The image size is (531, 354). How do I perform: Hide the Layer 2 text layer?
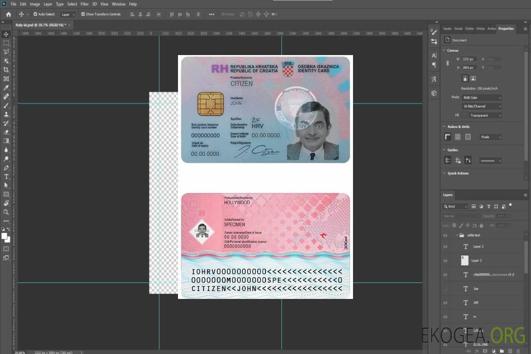click(x=445, y=247)
